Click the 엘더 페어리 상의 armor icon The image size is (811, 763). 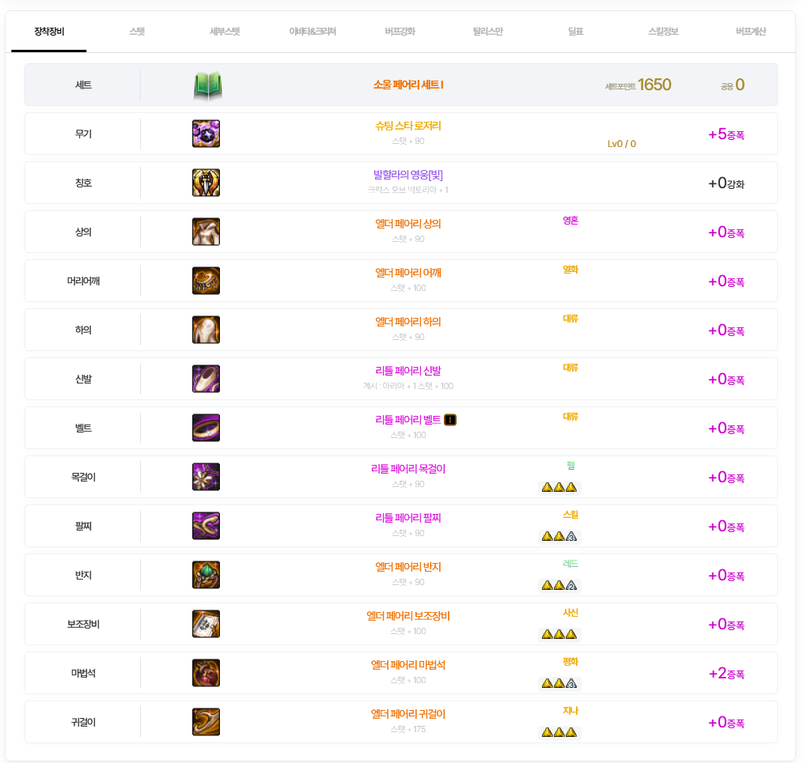[x=206, y=232]
